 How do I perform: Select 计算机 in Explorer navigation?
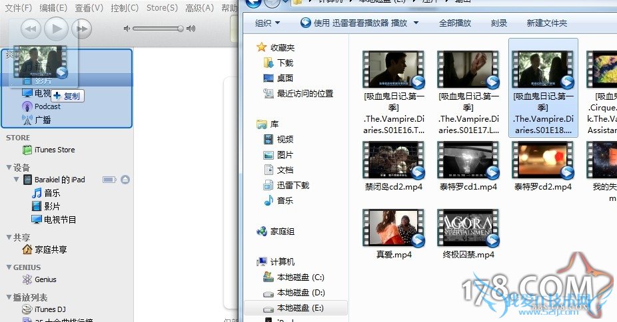pyautogui.click(x=275, y=262)
